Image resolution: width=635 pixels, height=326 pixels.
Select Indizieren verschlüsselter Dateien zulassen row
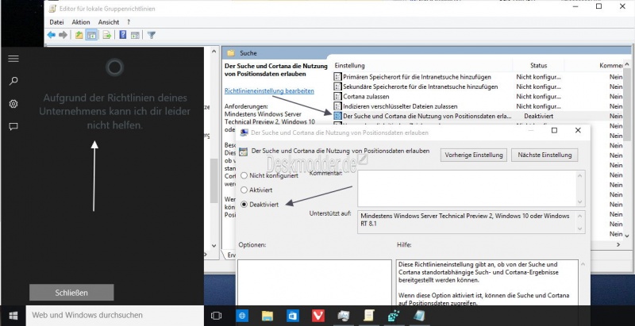(x=478, y=106)
